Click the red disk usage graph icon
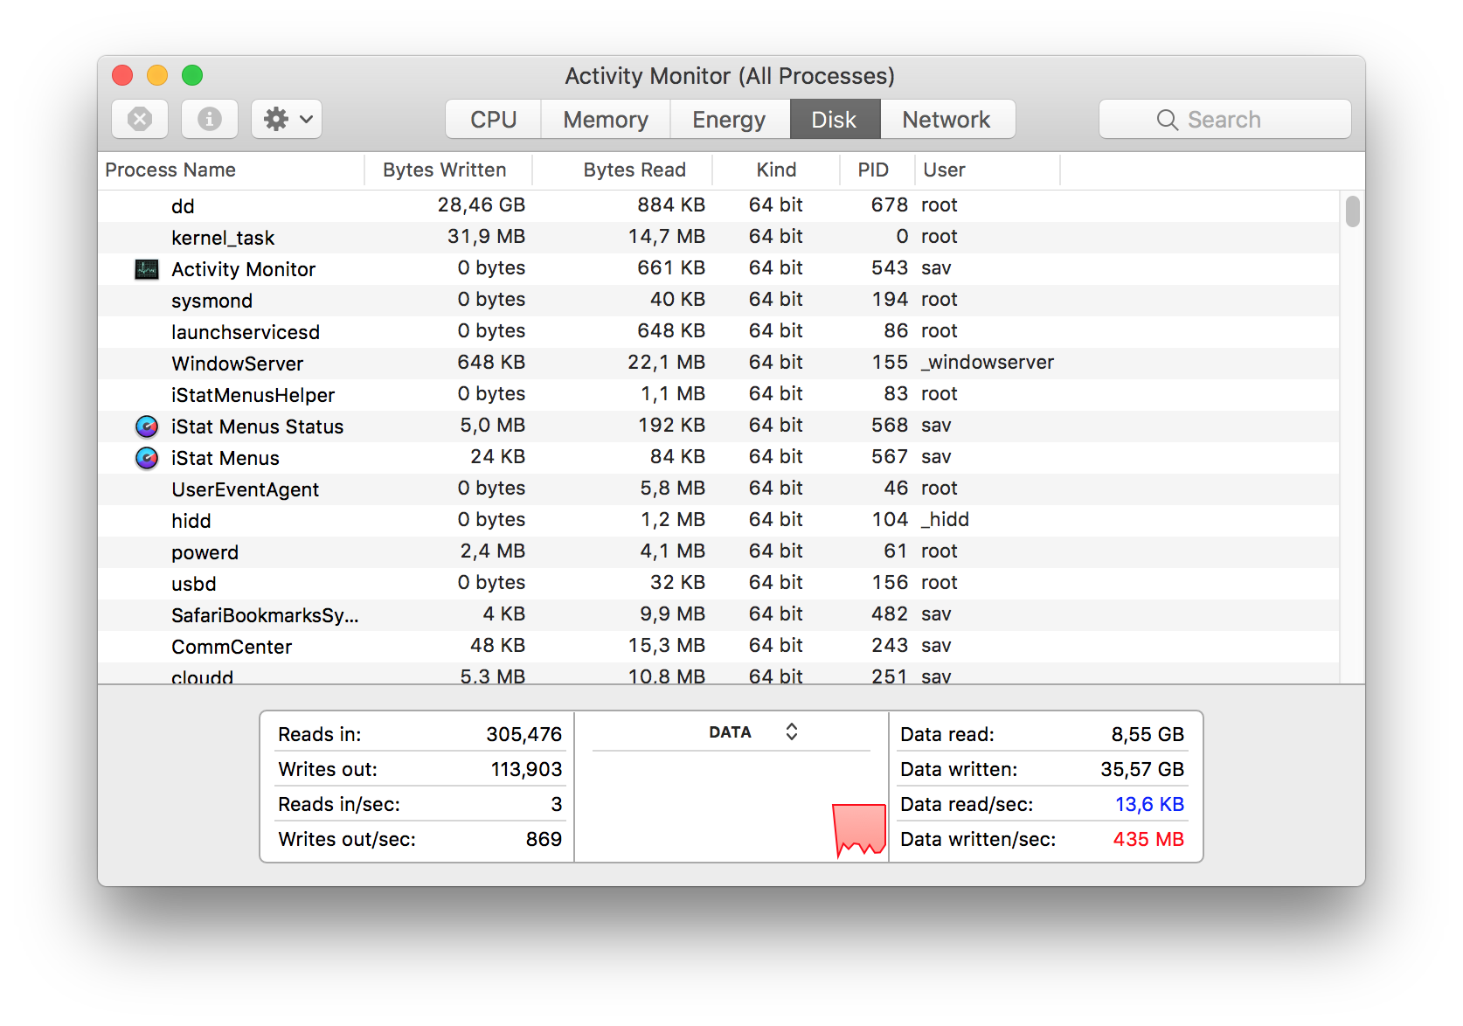1463x1026 pixels. point(858,829)
